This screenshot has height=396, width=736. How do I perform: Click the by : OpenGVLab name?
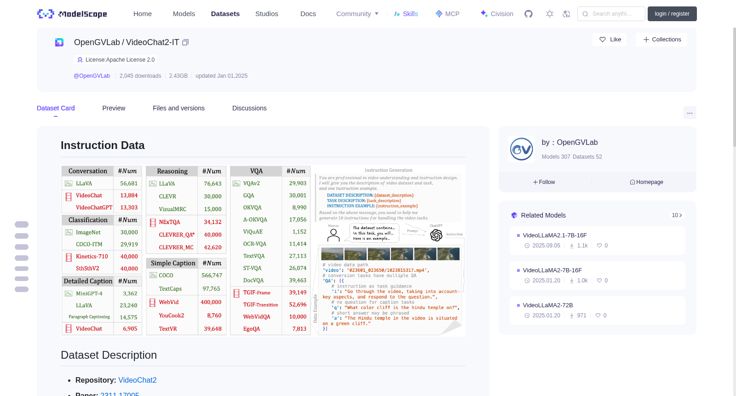[569, 143]
